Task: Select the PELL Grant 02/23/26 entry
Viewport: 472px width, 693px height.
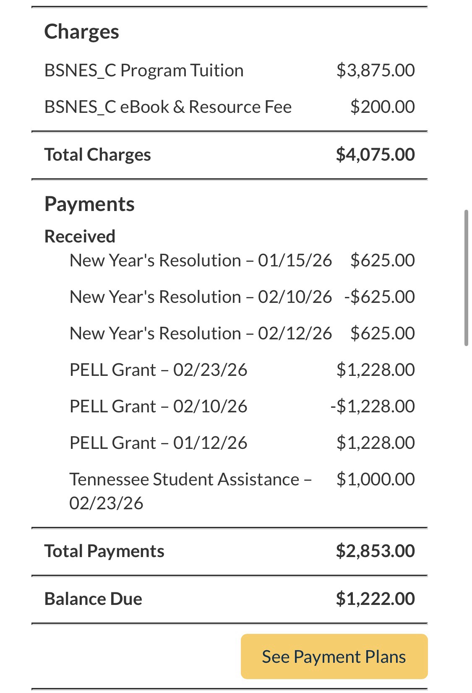Action: coord(158,370)
